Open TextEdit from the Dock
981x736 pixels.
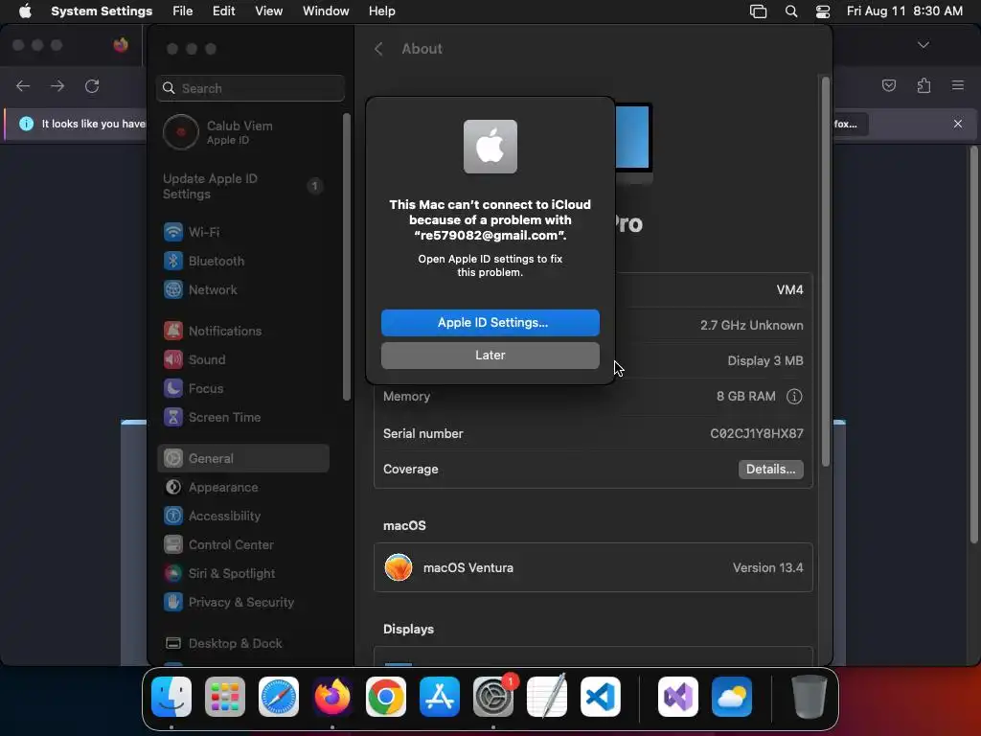[x=547, y=697]
